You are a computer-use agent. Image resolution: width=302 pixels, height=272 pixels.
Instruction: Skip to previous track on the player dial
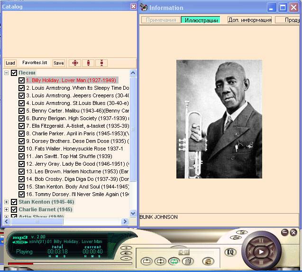coord(250,252)
